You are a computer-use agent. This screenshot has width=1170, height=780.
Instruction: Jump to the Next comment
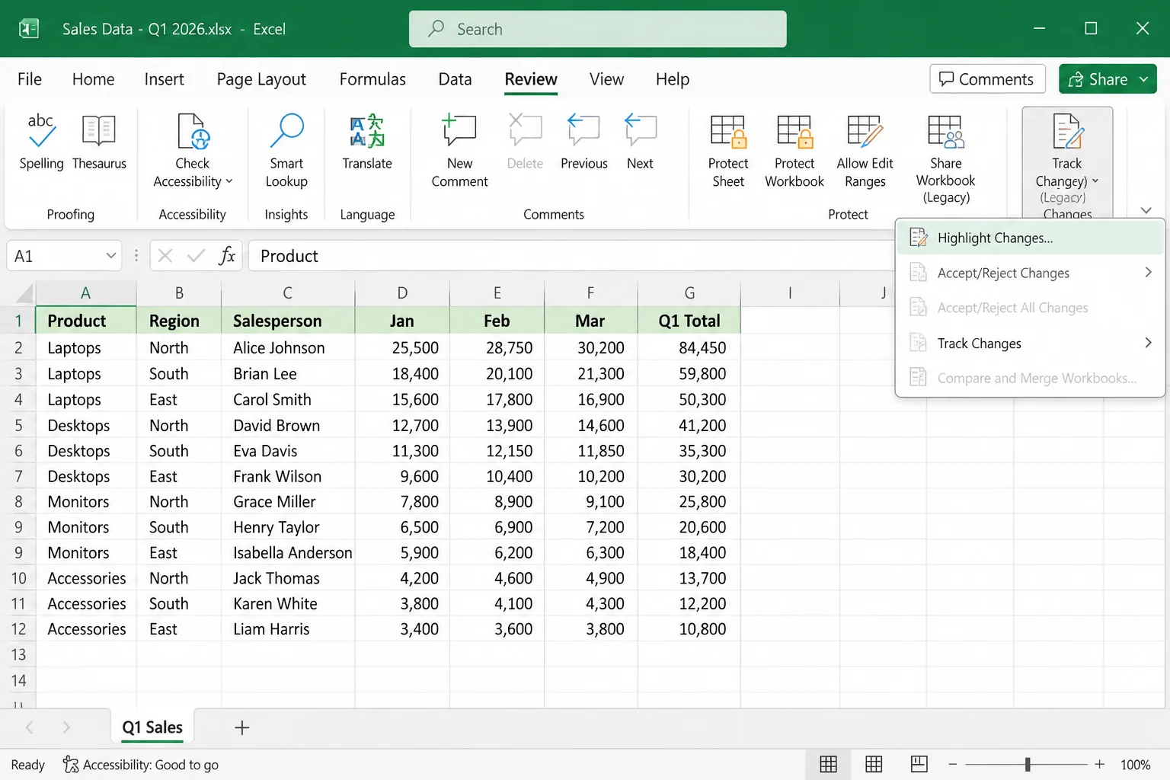tap(640, 142)
